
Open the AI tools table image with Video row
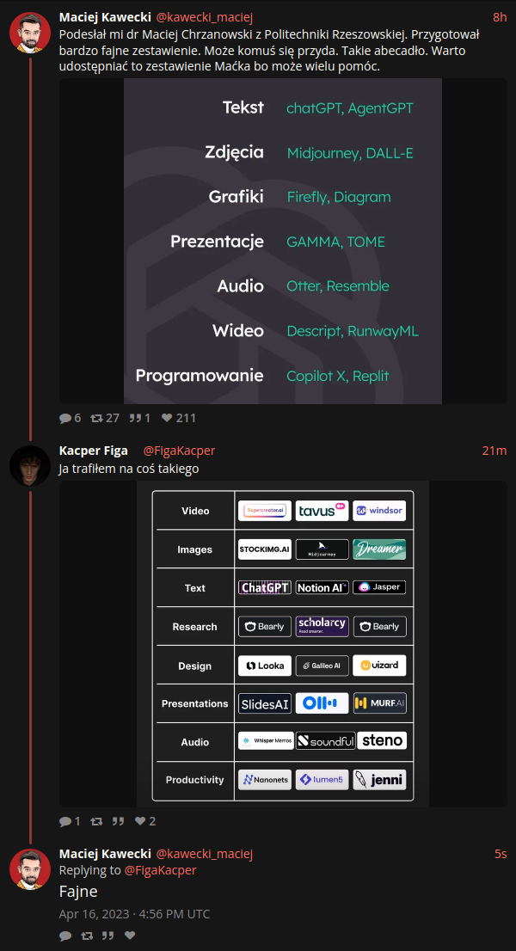coord(283,644)
